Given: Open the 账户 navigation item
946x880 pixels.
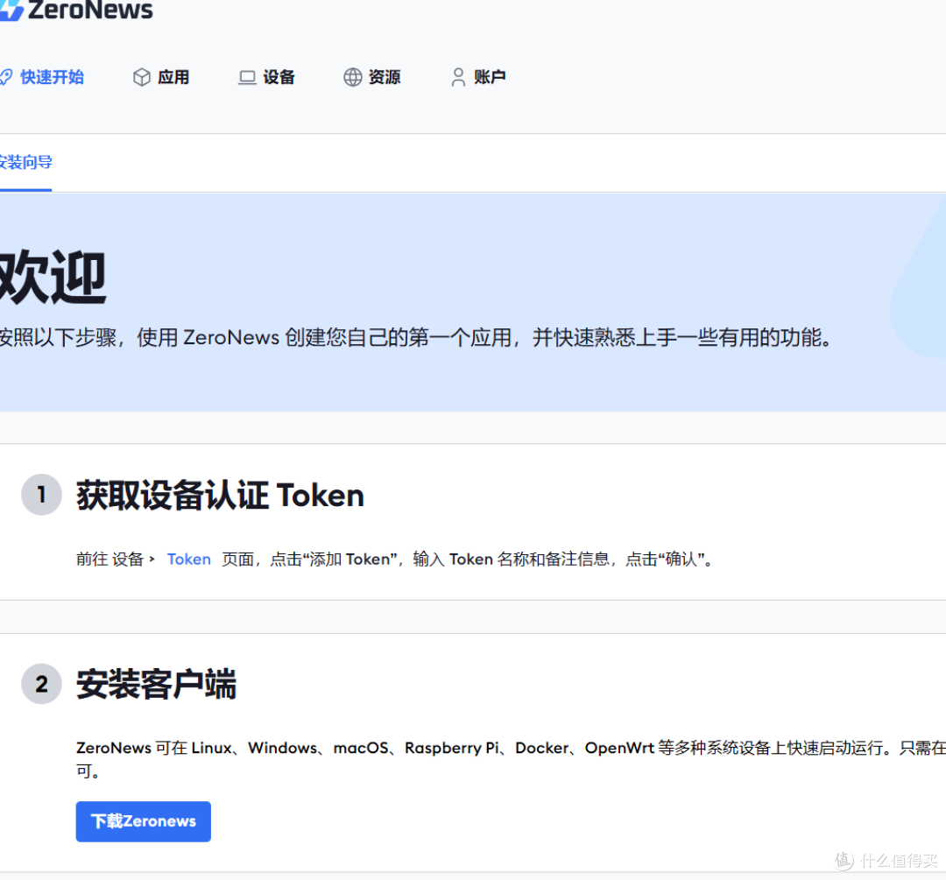Looking at the screenshot, I should coord(489,77).
